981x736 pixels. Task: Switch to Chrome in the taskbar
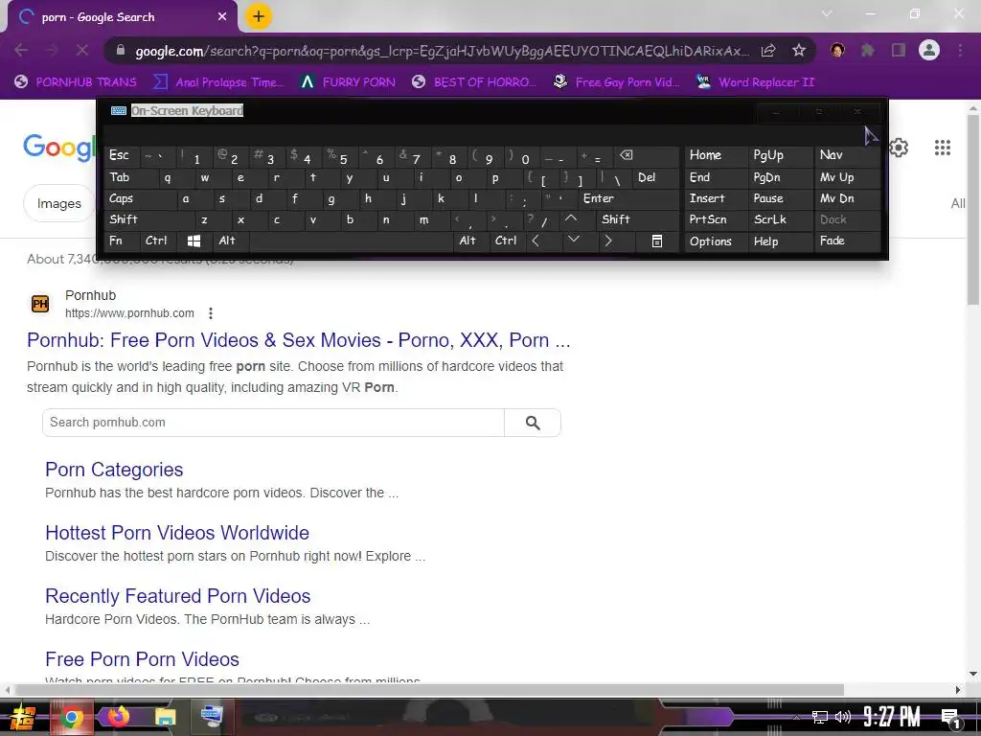point(71,717)
